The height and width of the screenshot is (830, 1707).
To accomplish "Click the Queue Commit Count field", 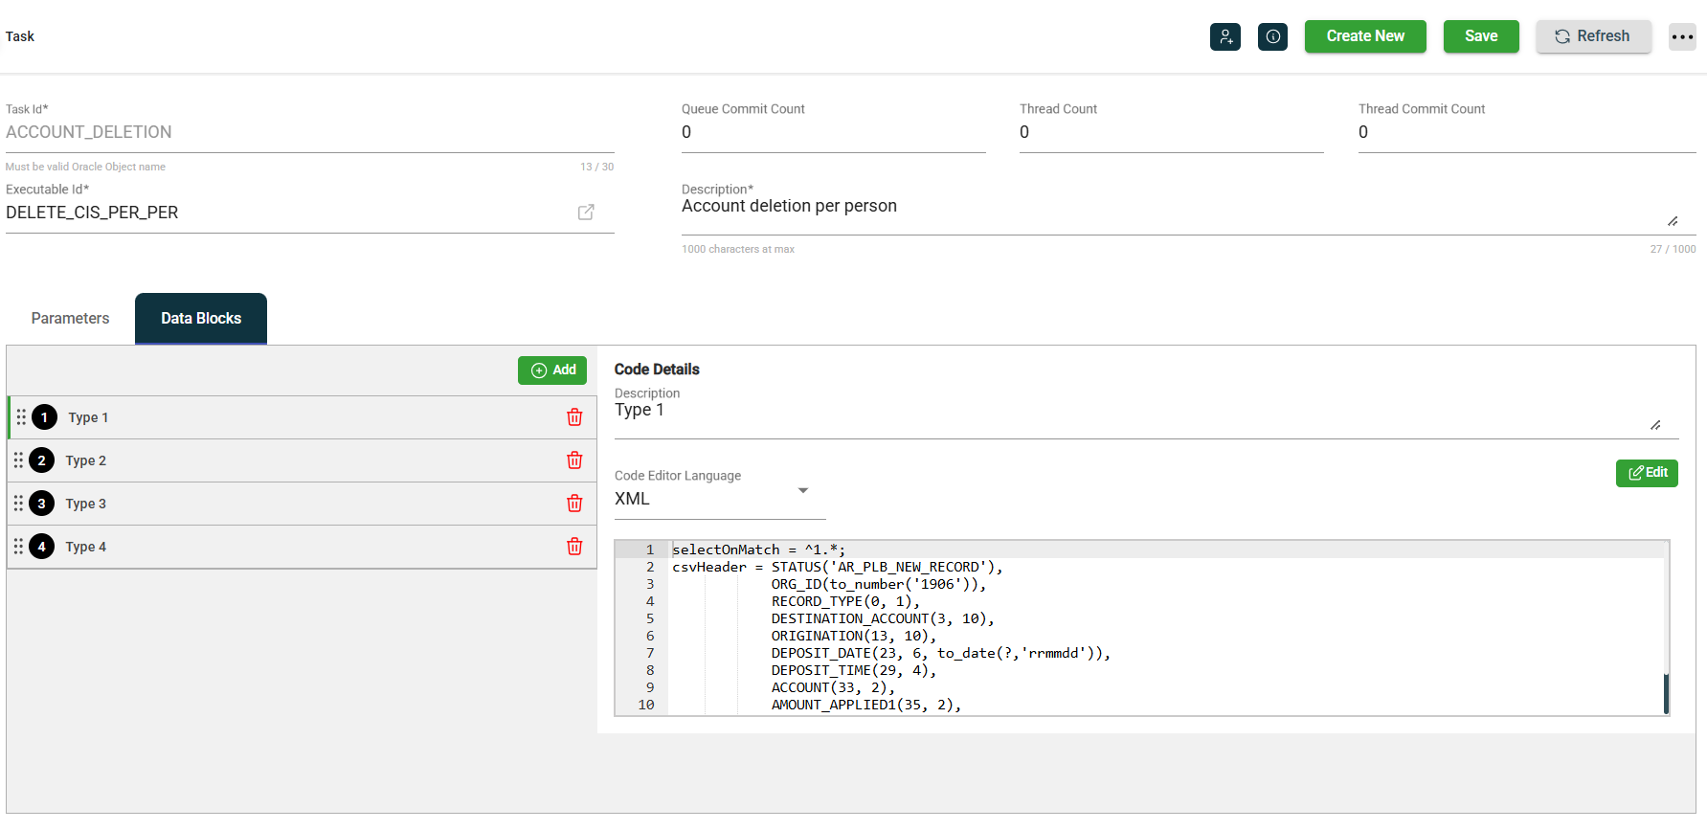I will point(833,132).
